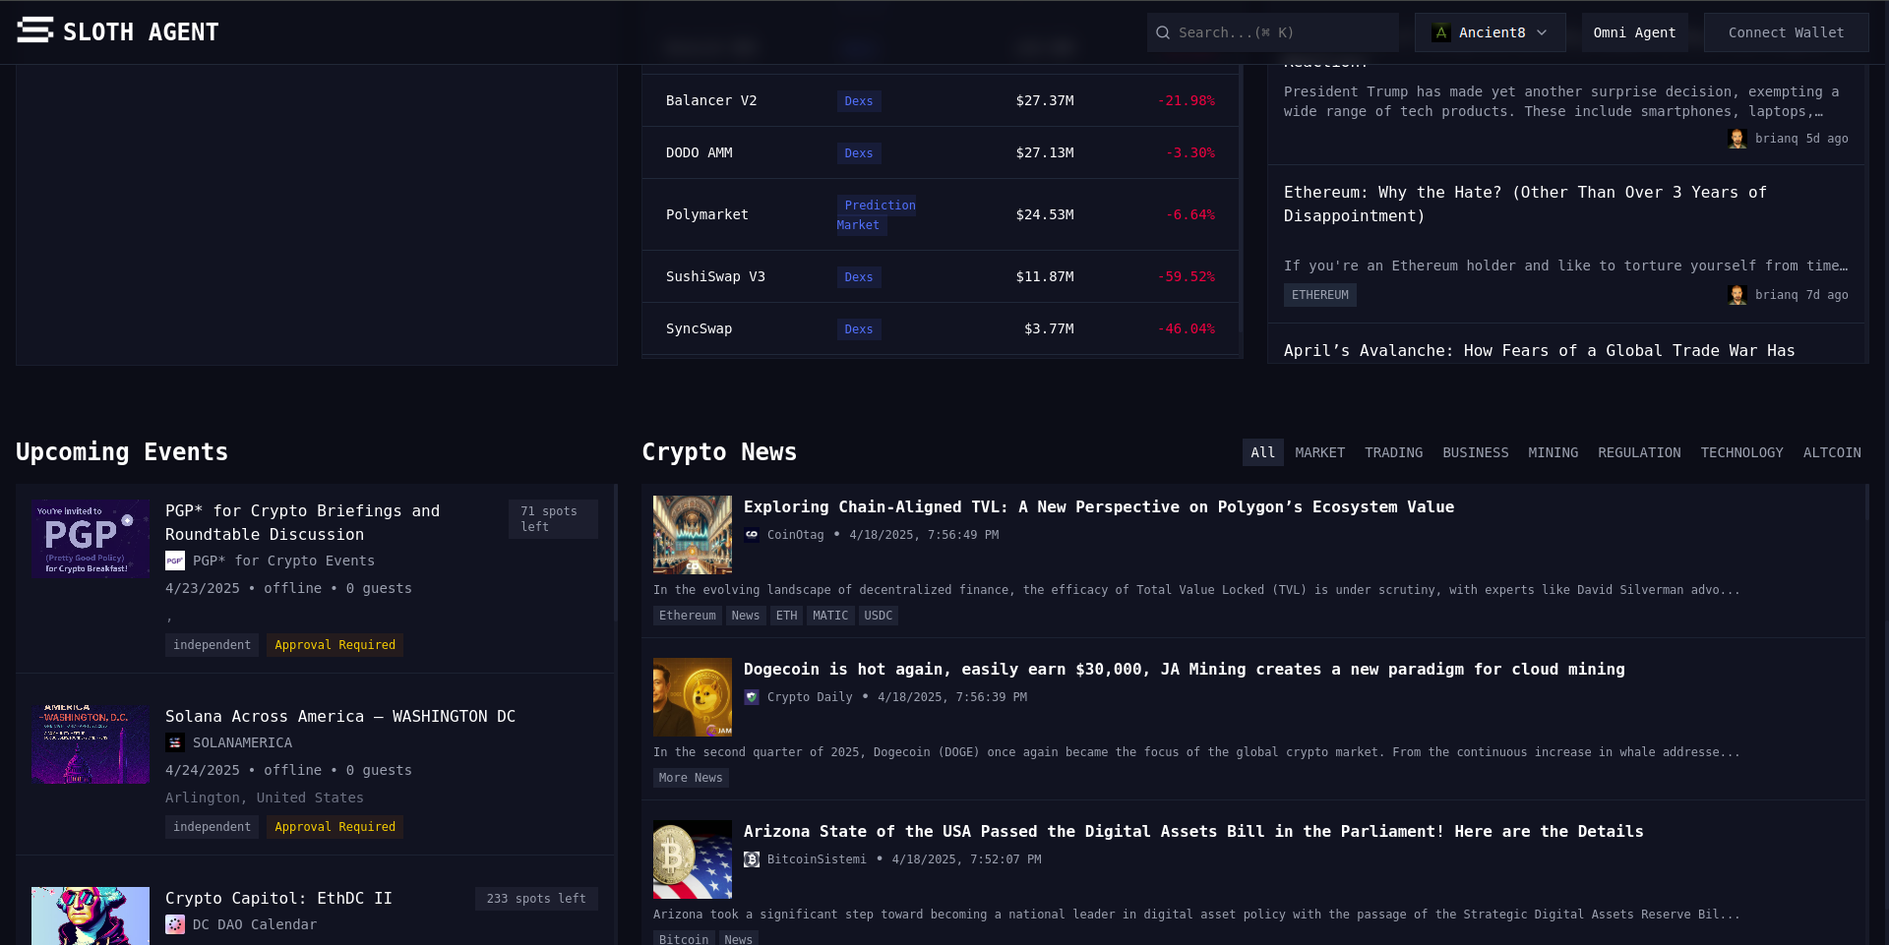Viewport: 1889px width, 945px height.
Task: Click the 71 spots left badge
Action: coord(553,519)
